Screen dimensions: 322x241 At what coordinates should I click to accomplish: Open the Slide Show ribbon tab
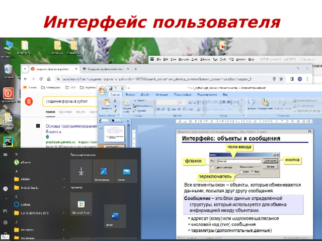coord(183,94)
